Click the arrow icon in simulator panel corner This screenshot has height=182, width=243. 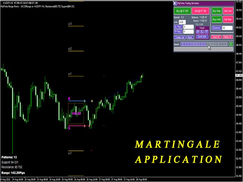175,3
